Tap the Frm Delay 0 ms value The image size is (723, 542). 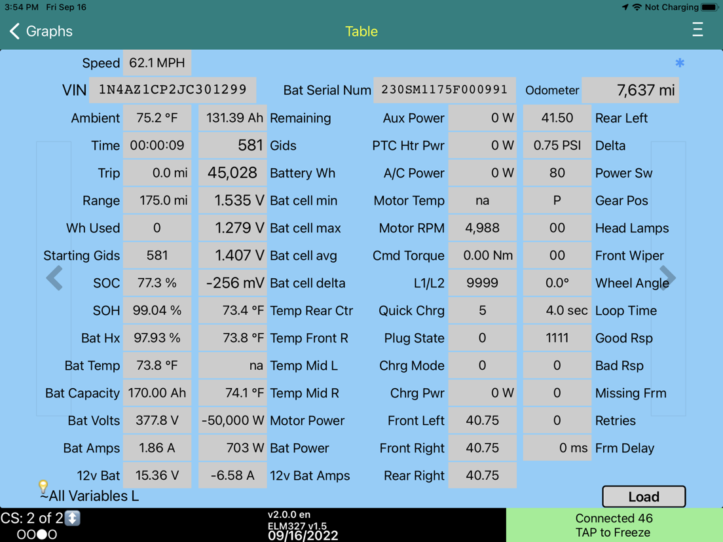[x=557, y=448]
